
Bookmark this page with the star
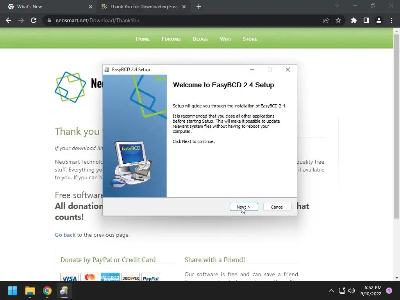pyautogui.click(x=338, y=20)
